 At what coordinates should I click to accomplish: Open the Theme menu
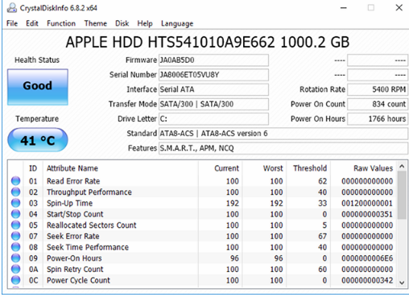[96, 23]
